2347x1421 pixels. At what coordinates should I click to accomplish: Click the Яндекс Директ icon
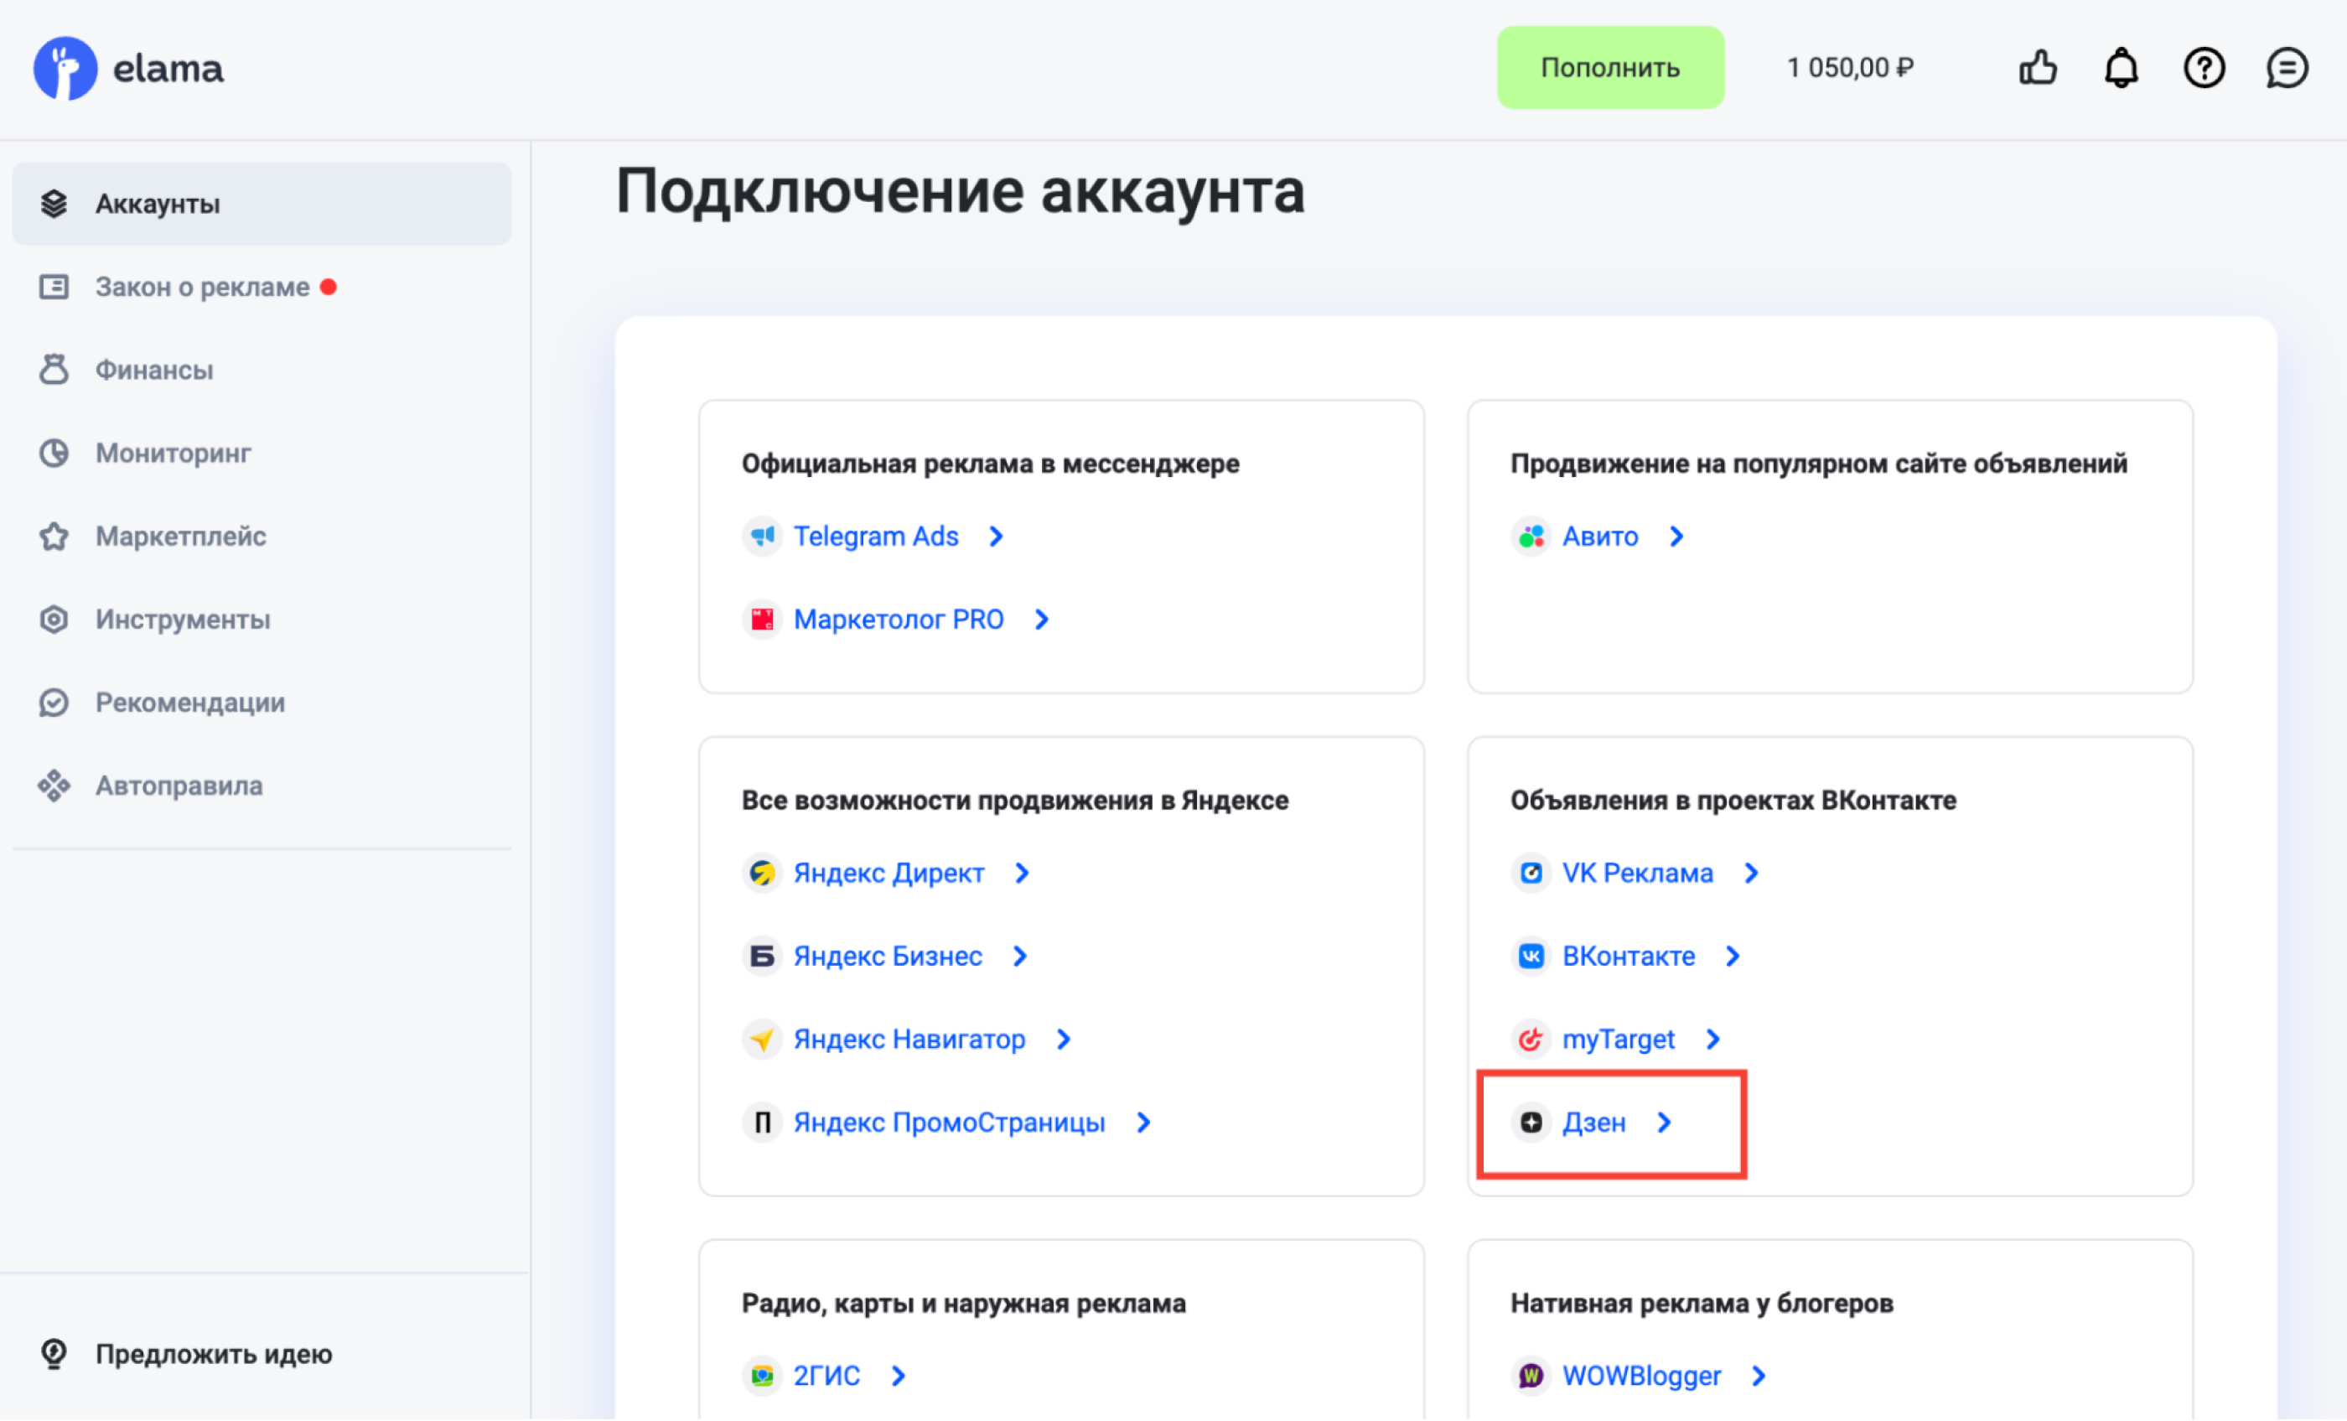(x=762, y=874)
